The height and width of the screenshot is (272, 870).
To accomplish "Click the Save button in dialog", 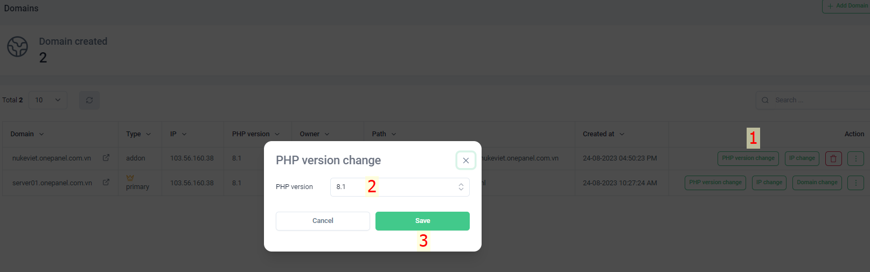I will click(x=422, y=221).
